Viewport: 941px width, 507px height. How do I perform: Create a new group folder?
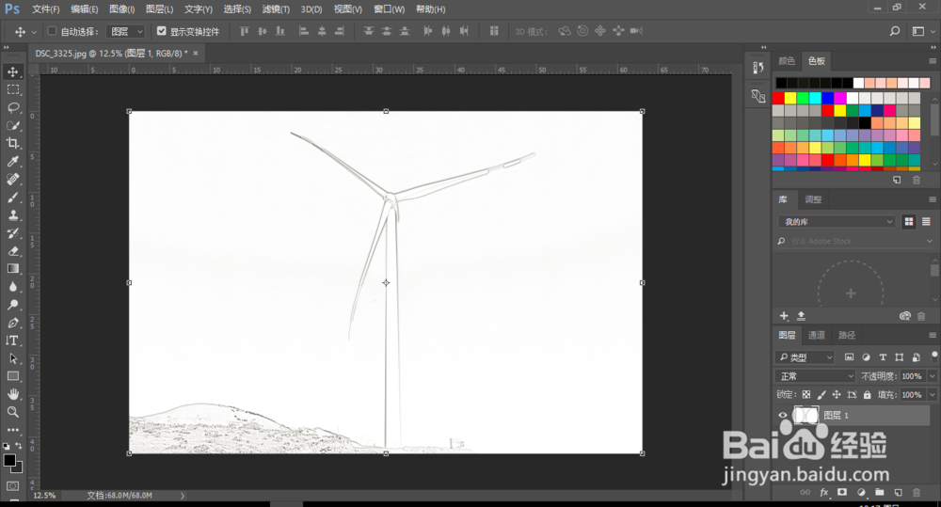[879, 493]
